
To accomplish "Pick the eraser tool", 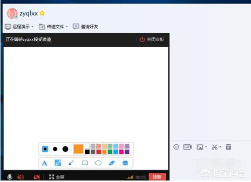I will pos(112,163).
